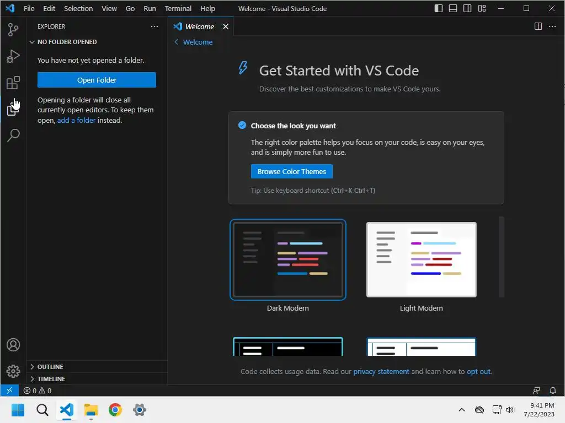This screenshot has width=565, height=423.
Task: Click the lightning bolt Get Started icon
Action: point(243,67)
